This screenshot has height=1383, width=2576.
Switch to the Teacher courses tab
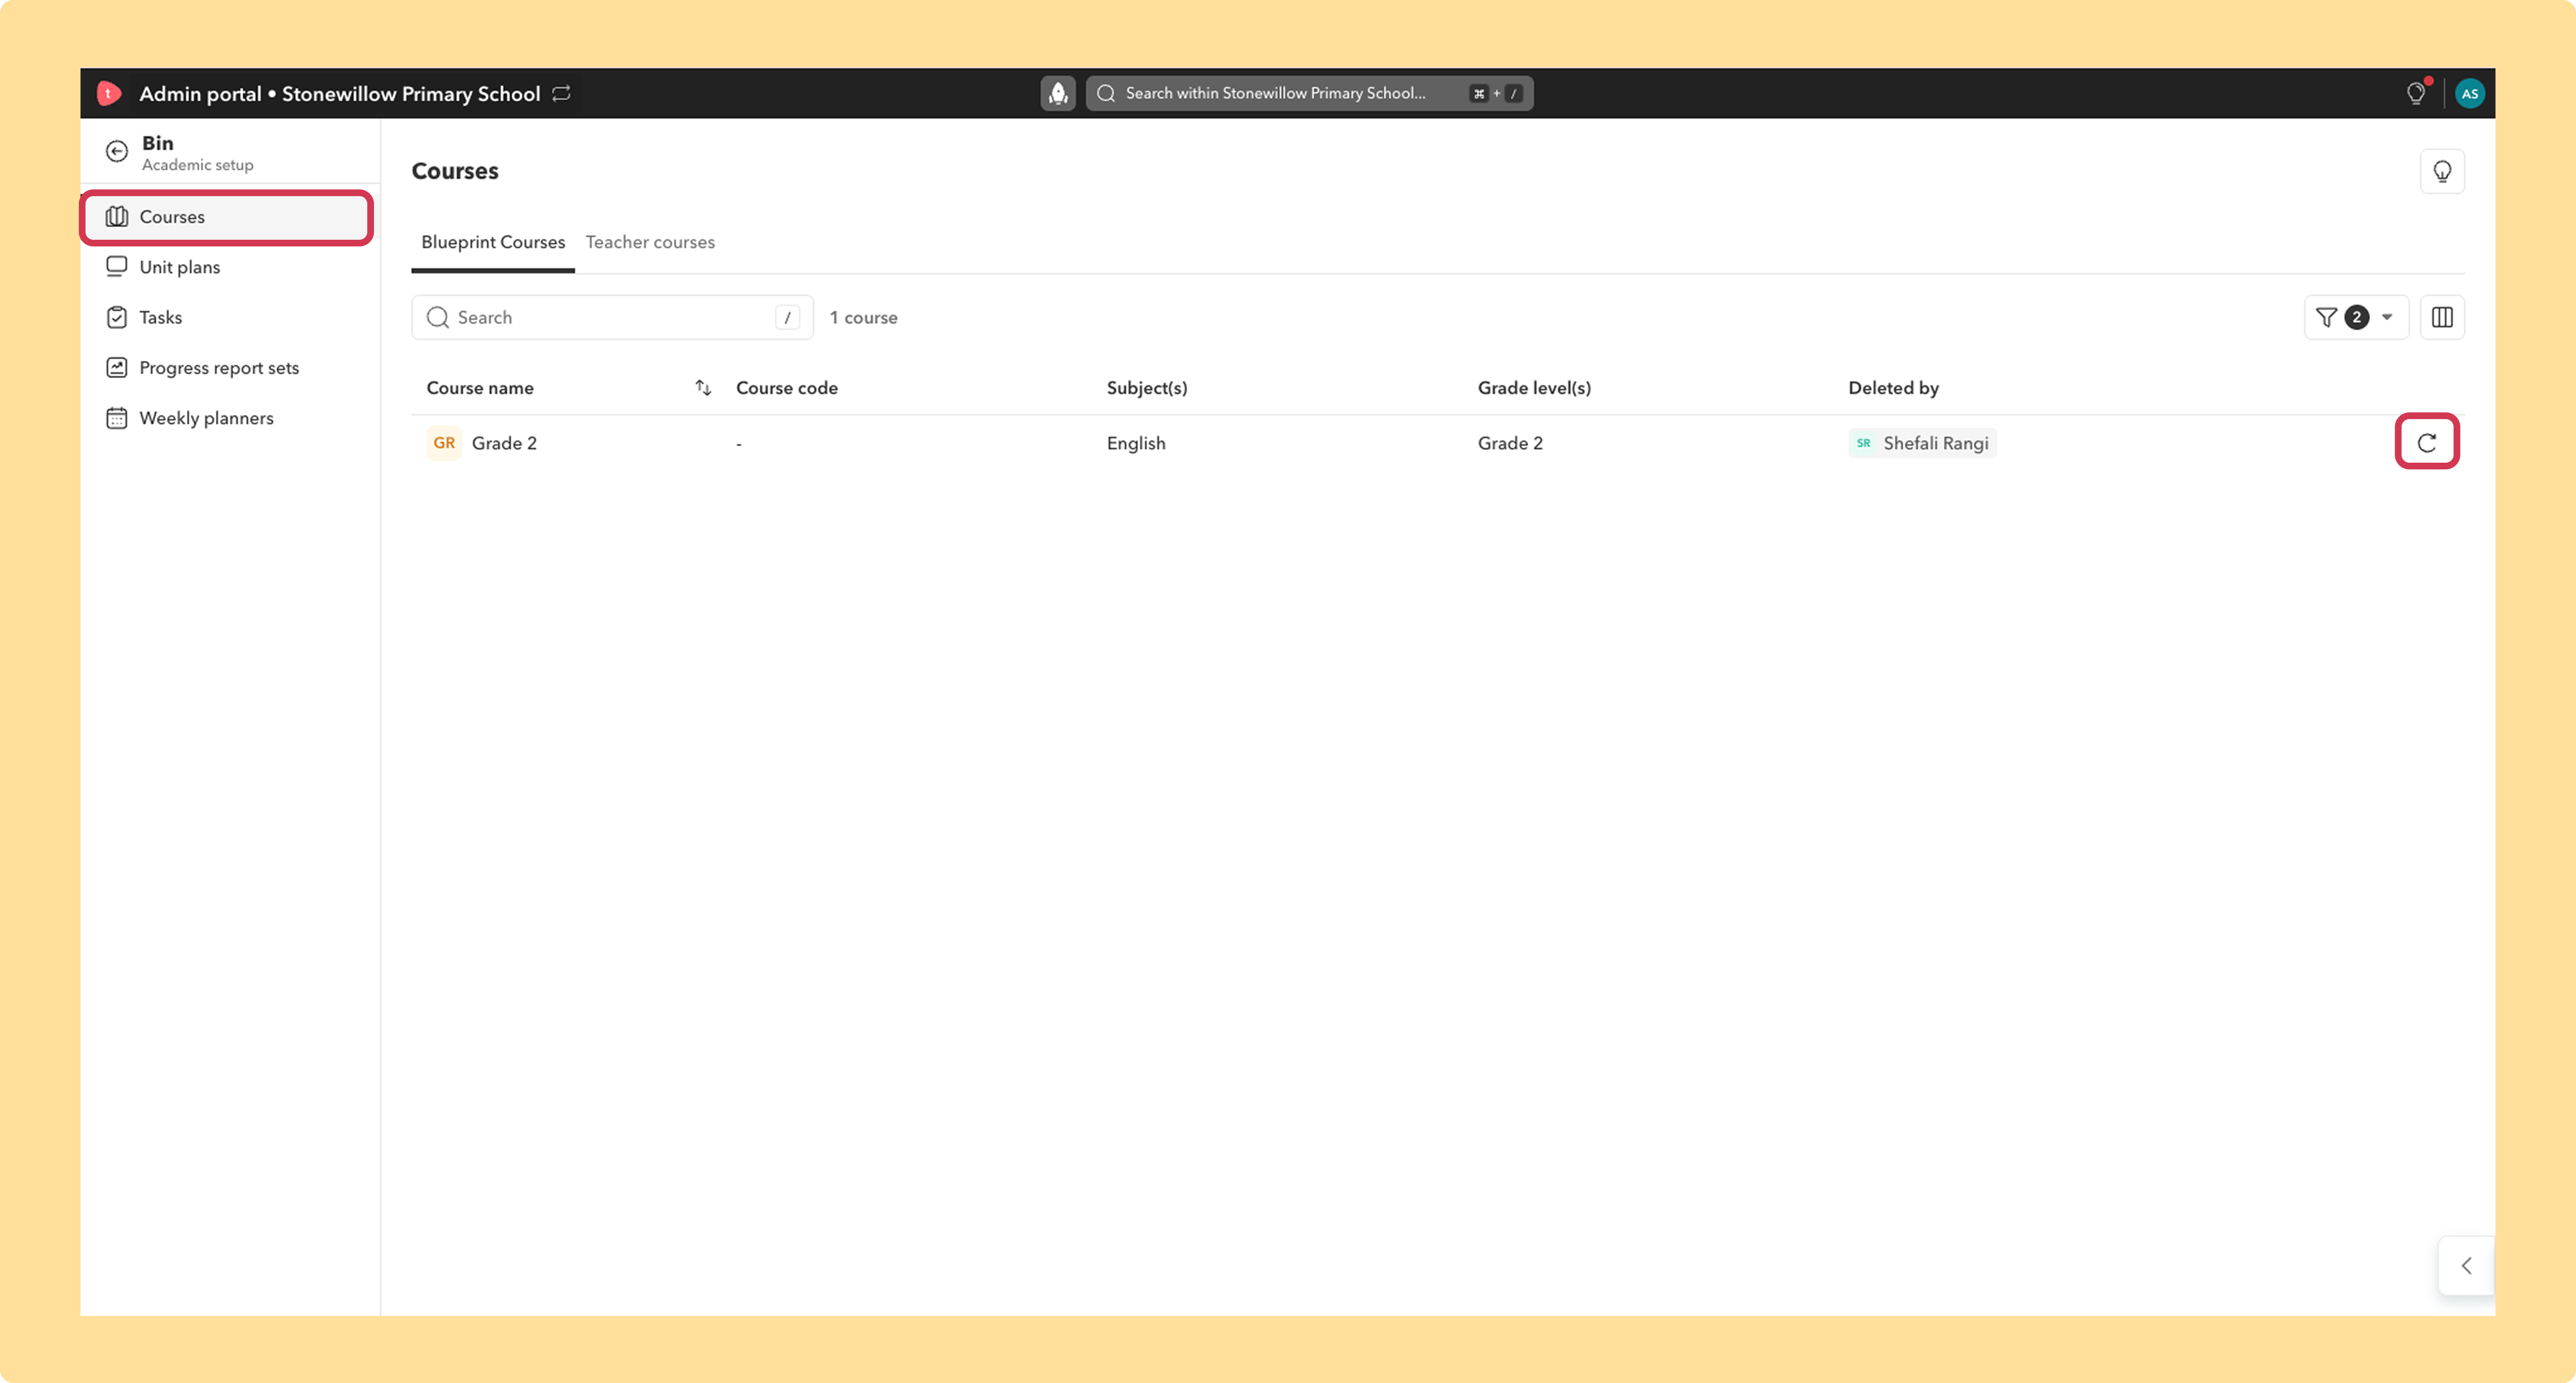coord(650,242)
